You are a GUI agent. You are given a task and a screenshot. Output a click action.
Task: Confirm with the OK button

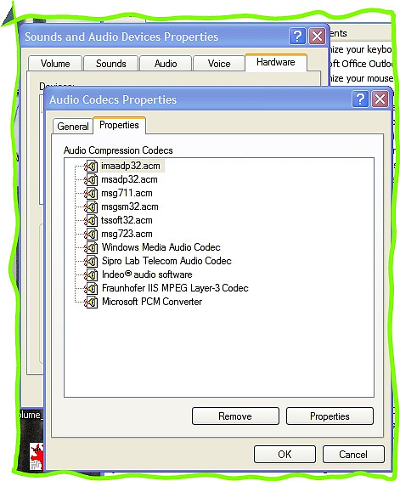tap(285, 455)
